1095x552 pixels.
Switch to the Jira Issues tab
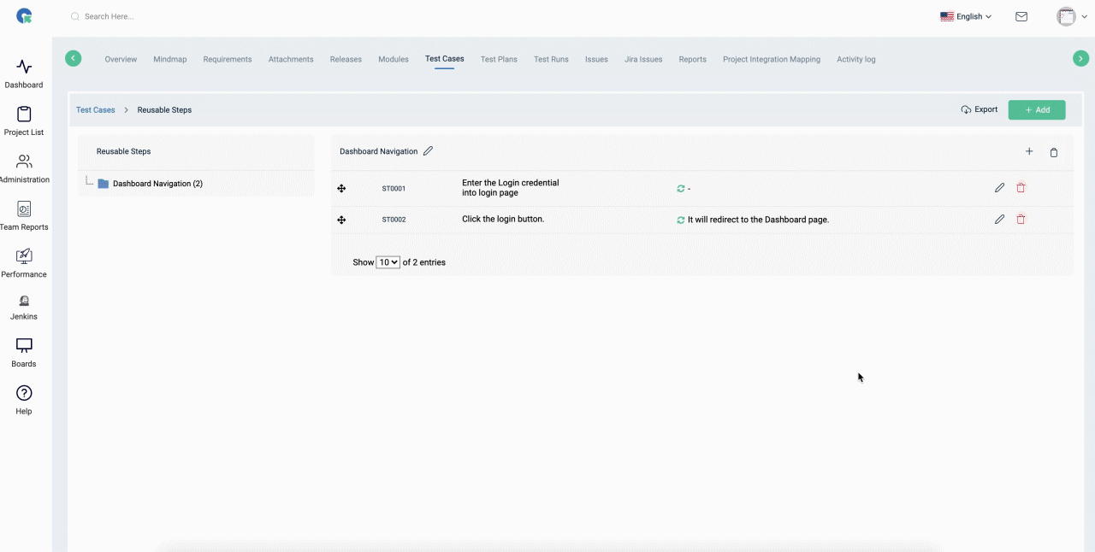(643, 59)
